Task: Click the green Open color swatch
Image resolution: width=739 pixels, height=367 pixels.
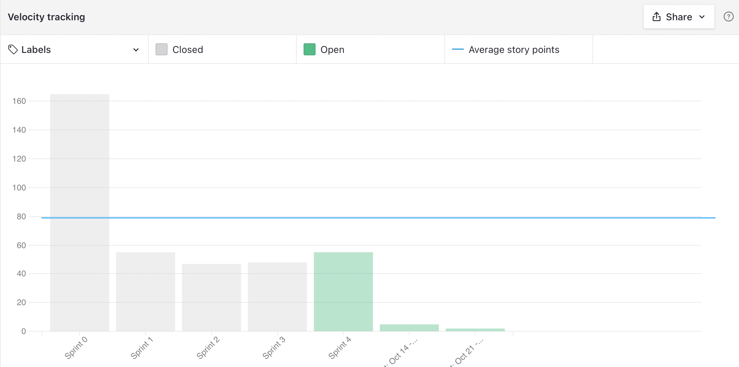Action: pyautogui.click(x=309, y=49)
